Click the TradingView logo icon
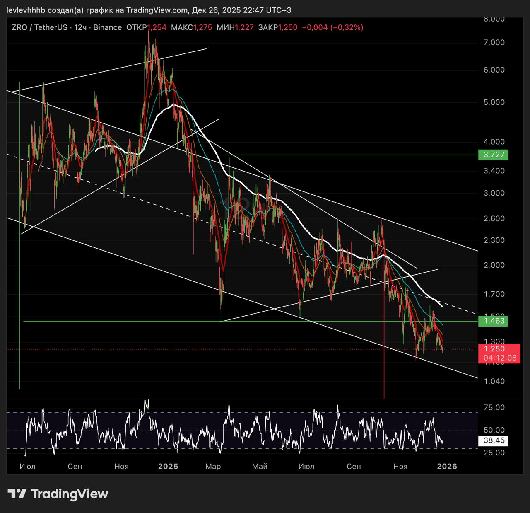The height and width of the screenshot is (513, 530). click(17, 494)
